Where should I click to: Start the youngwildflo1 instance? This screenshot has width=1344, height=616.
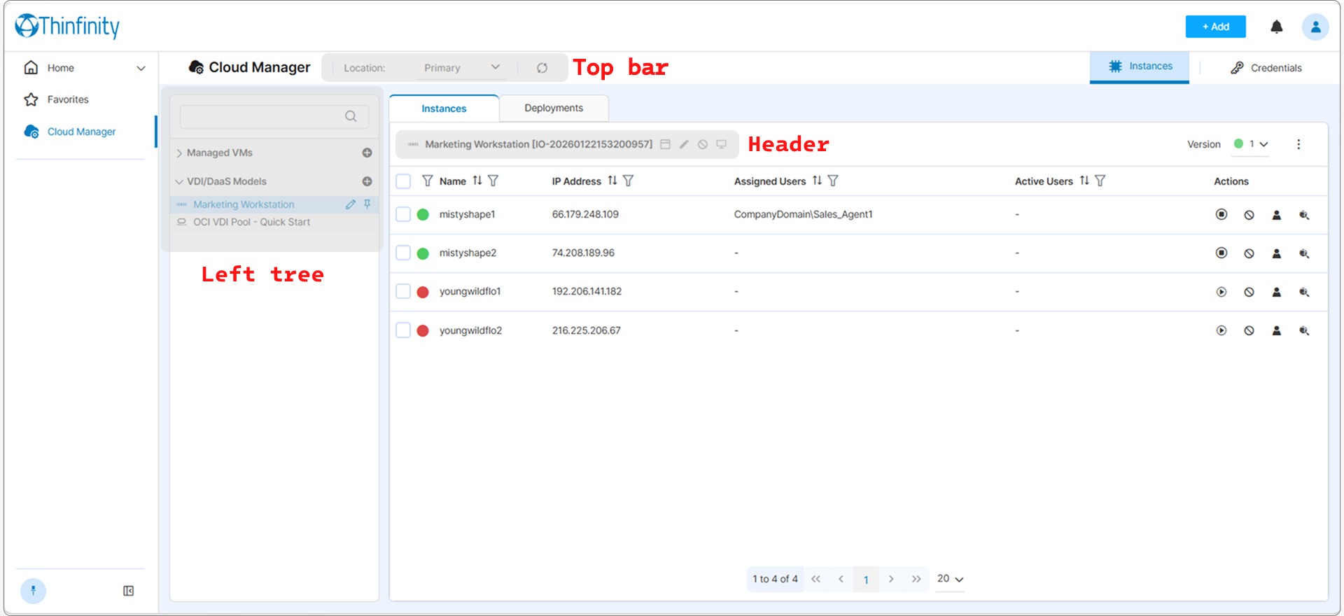coord(1221,292)
